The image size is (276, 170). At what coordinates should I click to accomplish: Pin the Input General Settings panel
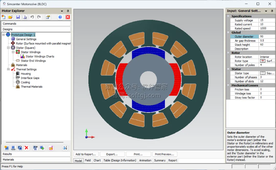272,11
